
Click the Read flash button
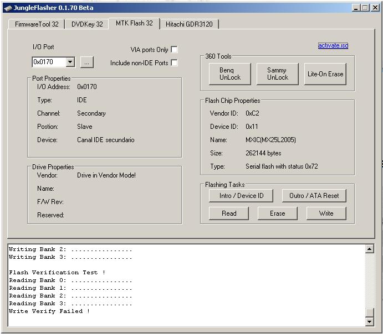click(x=229, y=213)
